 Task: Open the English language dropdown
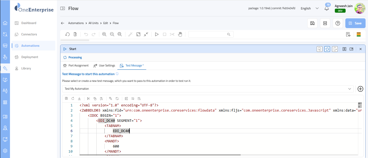309,8
